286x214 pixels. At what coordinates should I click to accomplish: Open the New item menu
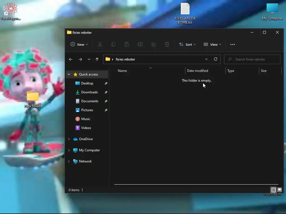click(x=79, y=44)
